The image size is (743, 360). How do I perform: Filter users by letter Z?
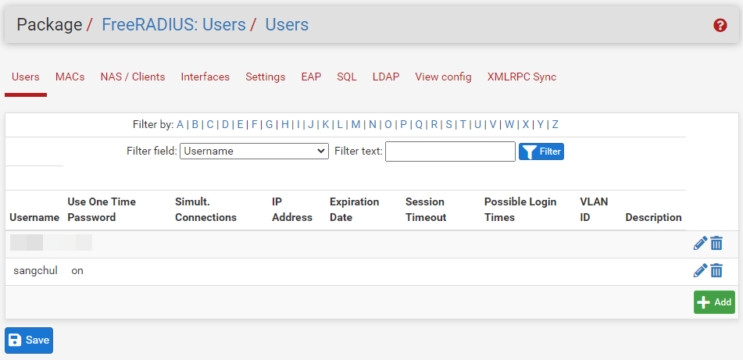click(x=555, y=125)
